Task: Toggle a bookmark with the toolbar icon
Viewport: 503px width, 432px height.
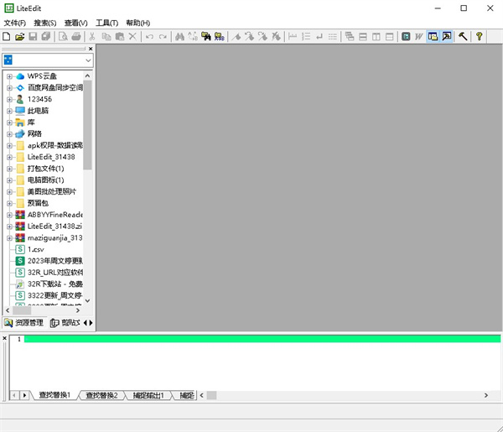Action: click(x=236, y=37)
